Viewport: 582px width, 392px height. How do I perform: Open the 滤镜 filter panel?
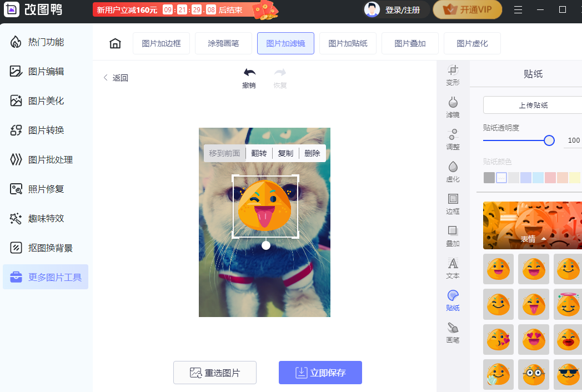453,106
